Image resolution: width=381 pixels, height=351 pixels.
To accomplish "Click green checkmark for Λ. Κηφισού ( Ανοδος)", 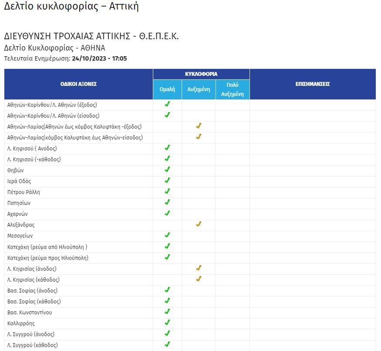I will [167, 148].
